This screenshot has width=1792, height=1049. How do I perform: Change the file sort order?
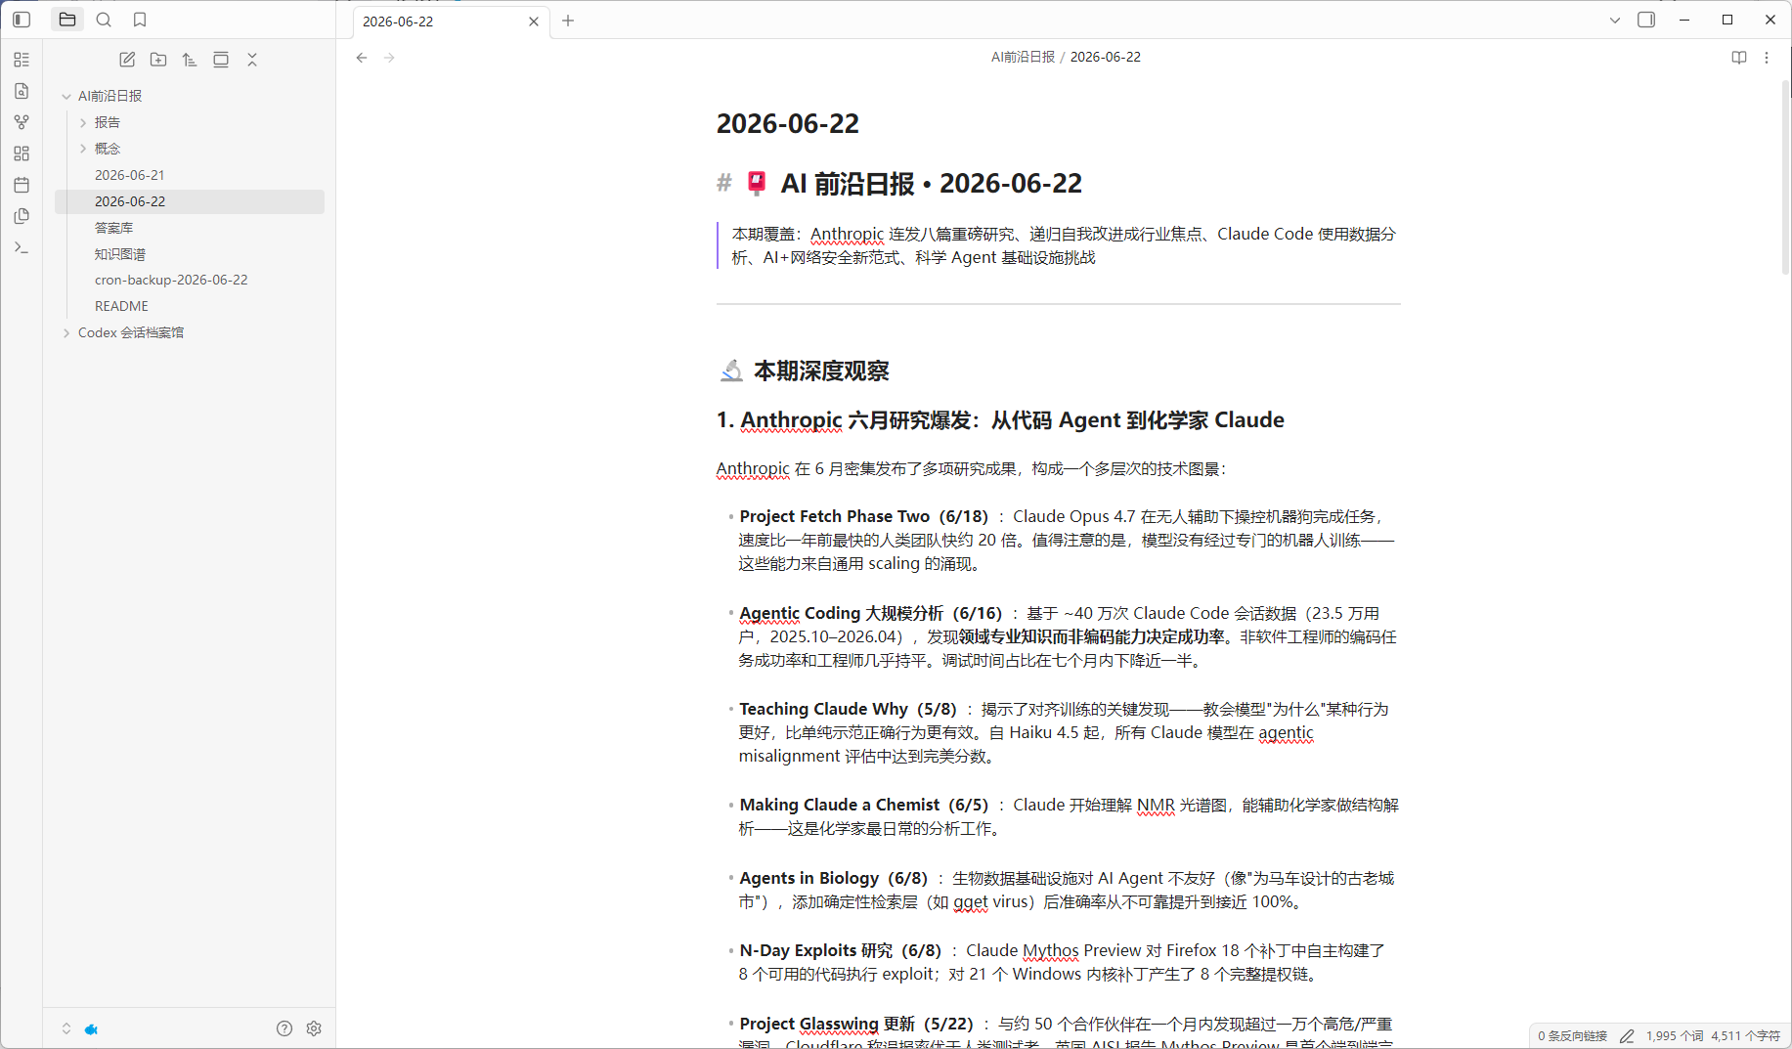pyautogui.click(x=190, y=60)
